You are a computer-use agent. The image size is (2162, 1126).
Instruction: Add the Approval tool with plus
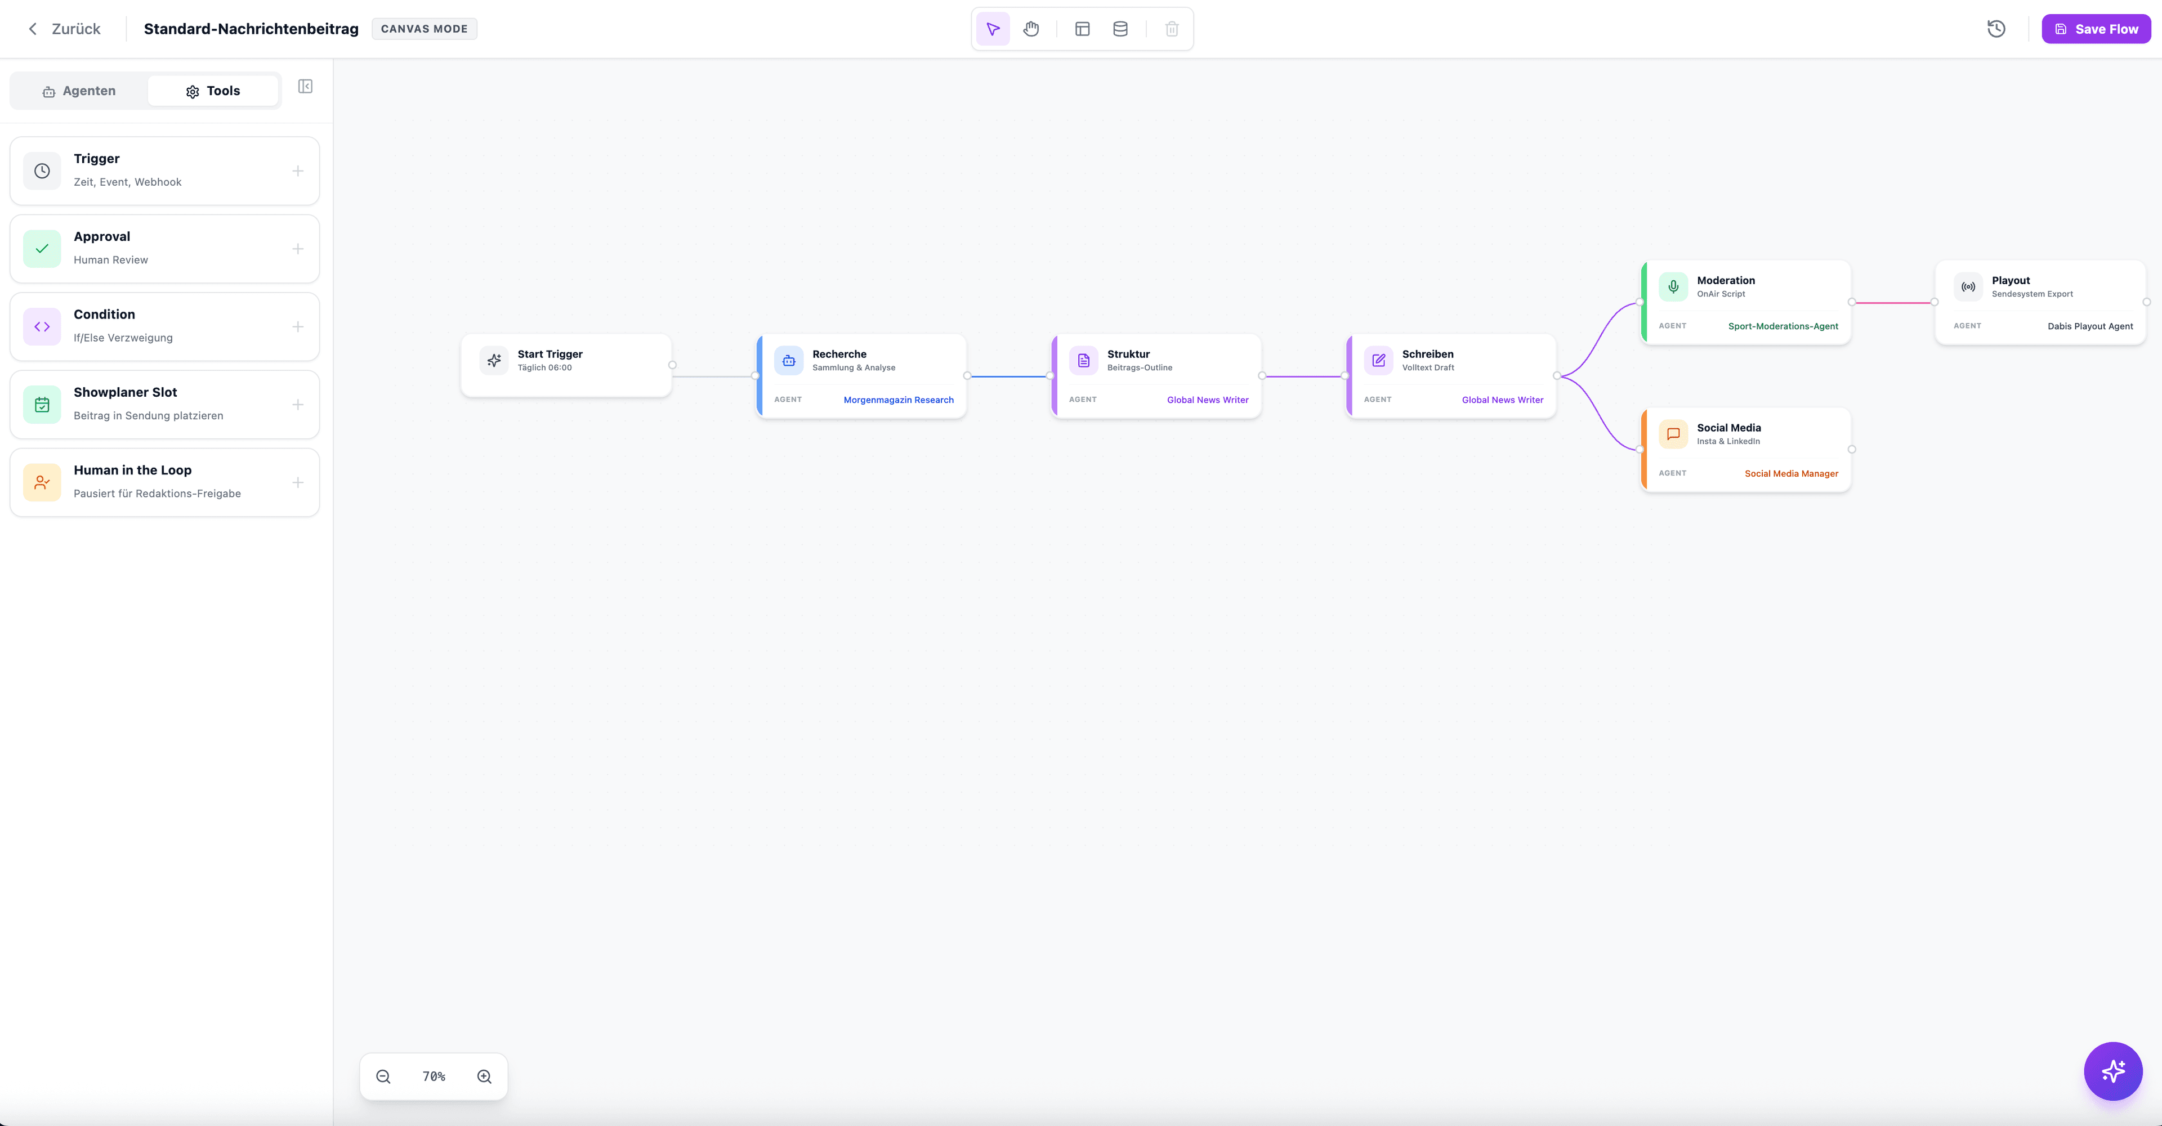click(x=298, y=249)
